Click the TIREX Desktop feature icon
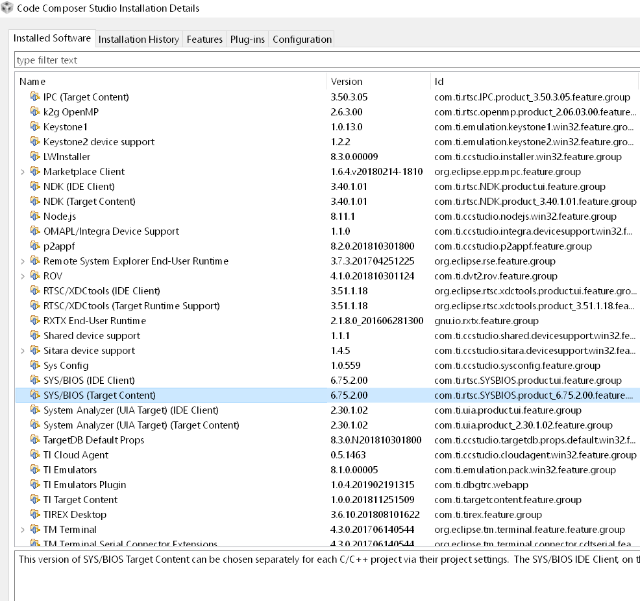 click(x=35, y=514)
